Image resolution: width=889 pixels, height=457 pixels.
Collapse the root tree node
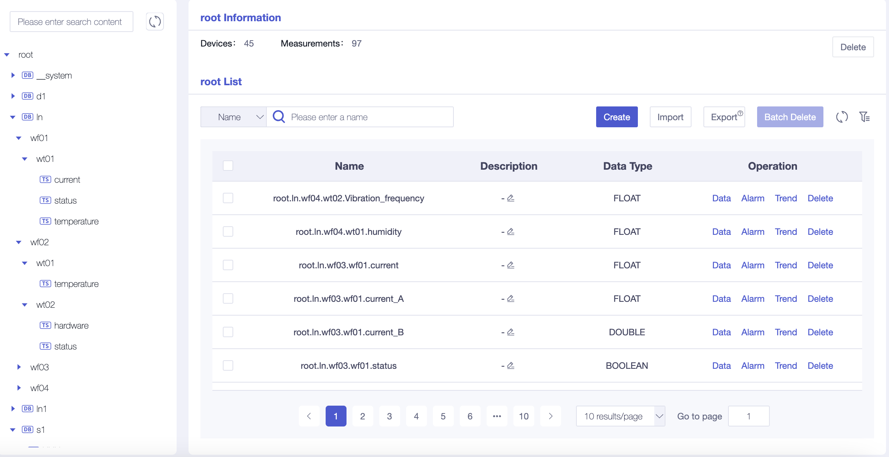(7, 55)
